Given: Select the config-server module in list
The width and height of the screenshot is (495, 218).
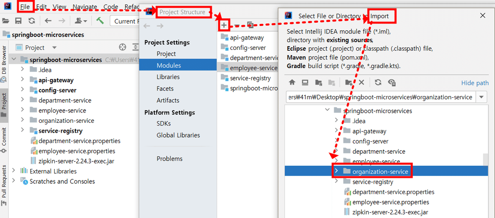Looking at the screenshot, I should click(248, 48).
